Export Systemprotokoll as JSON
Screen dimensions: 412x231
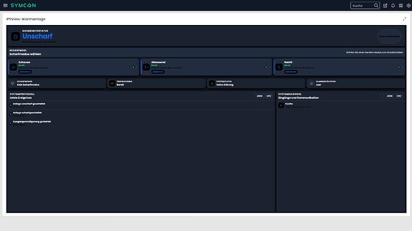259,96
